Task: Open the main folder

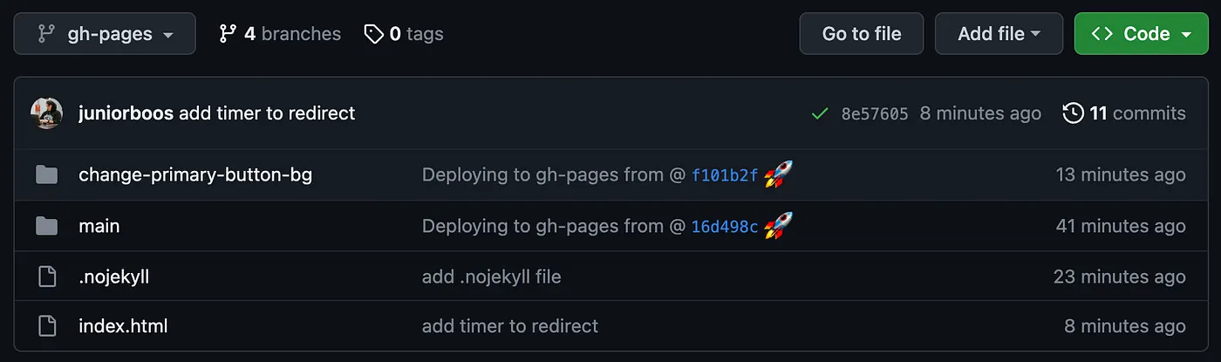Action: click(x=99, y=226)
